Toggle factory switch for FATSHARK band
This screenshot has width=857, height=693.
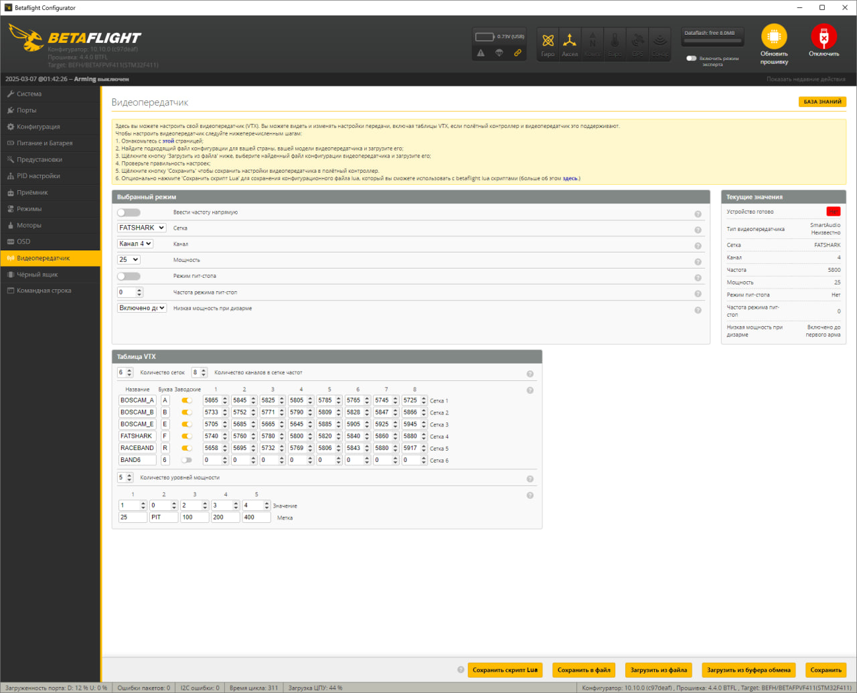(187, 437)
